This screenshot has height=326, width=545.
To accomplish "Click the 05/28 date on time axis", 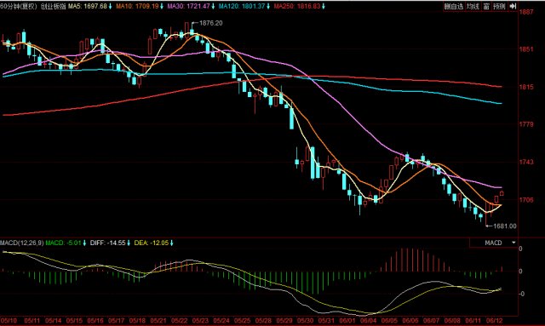I will (263, 320).
